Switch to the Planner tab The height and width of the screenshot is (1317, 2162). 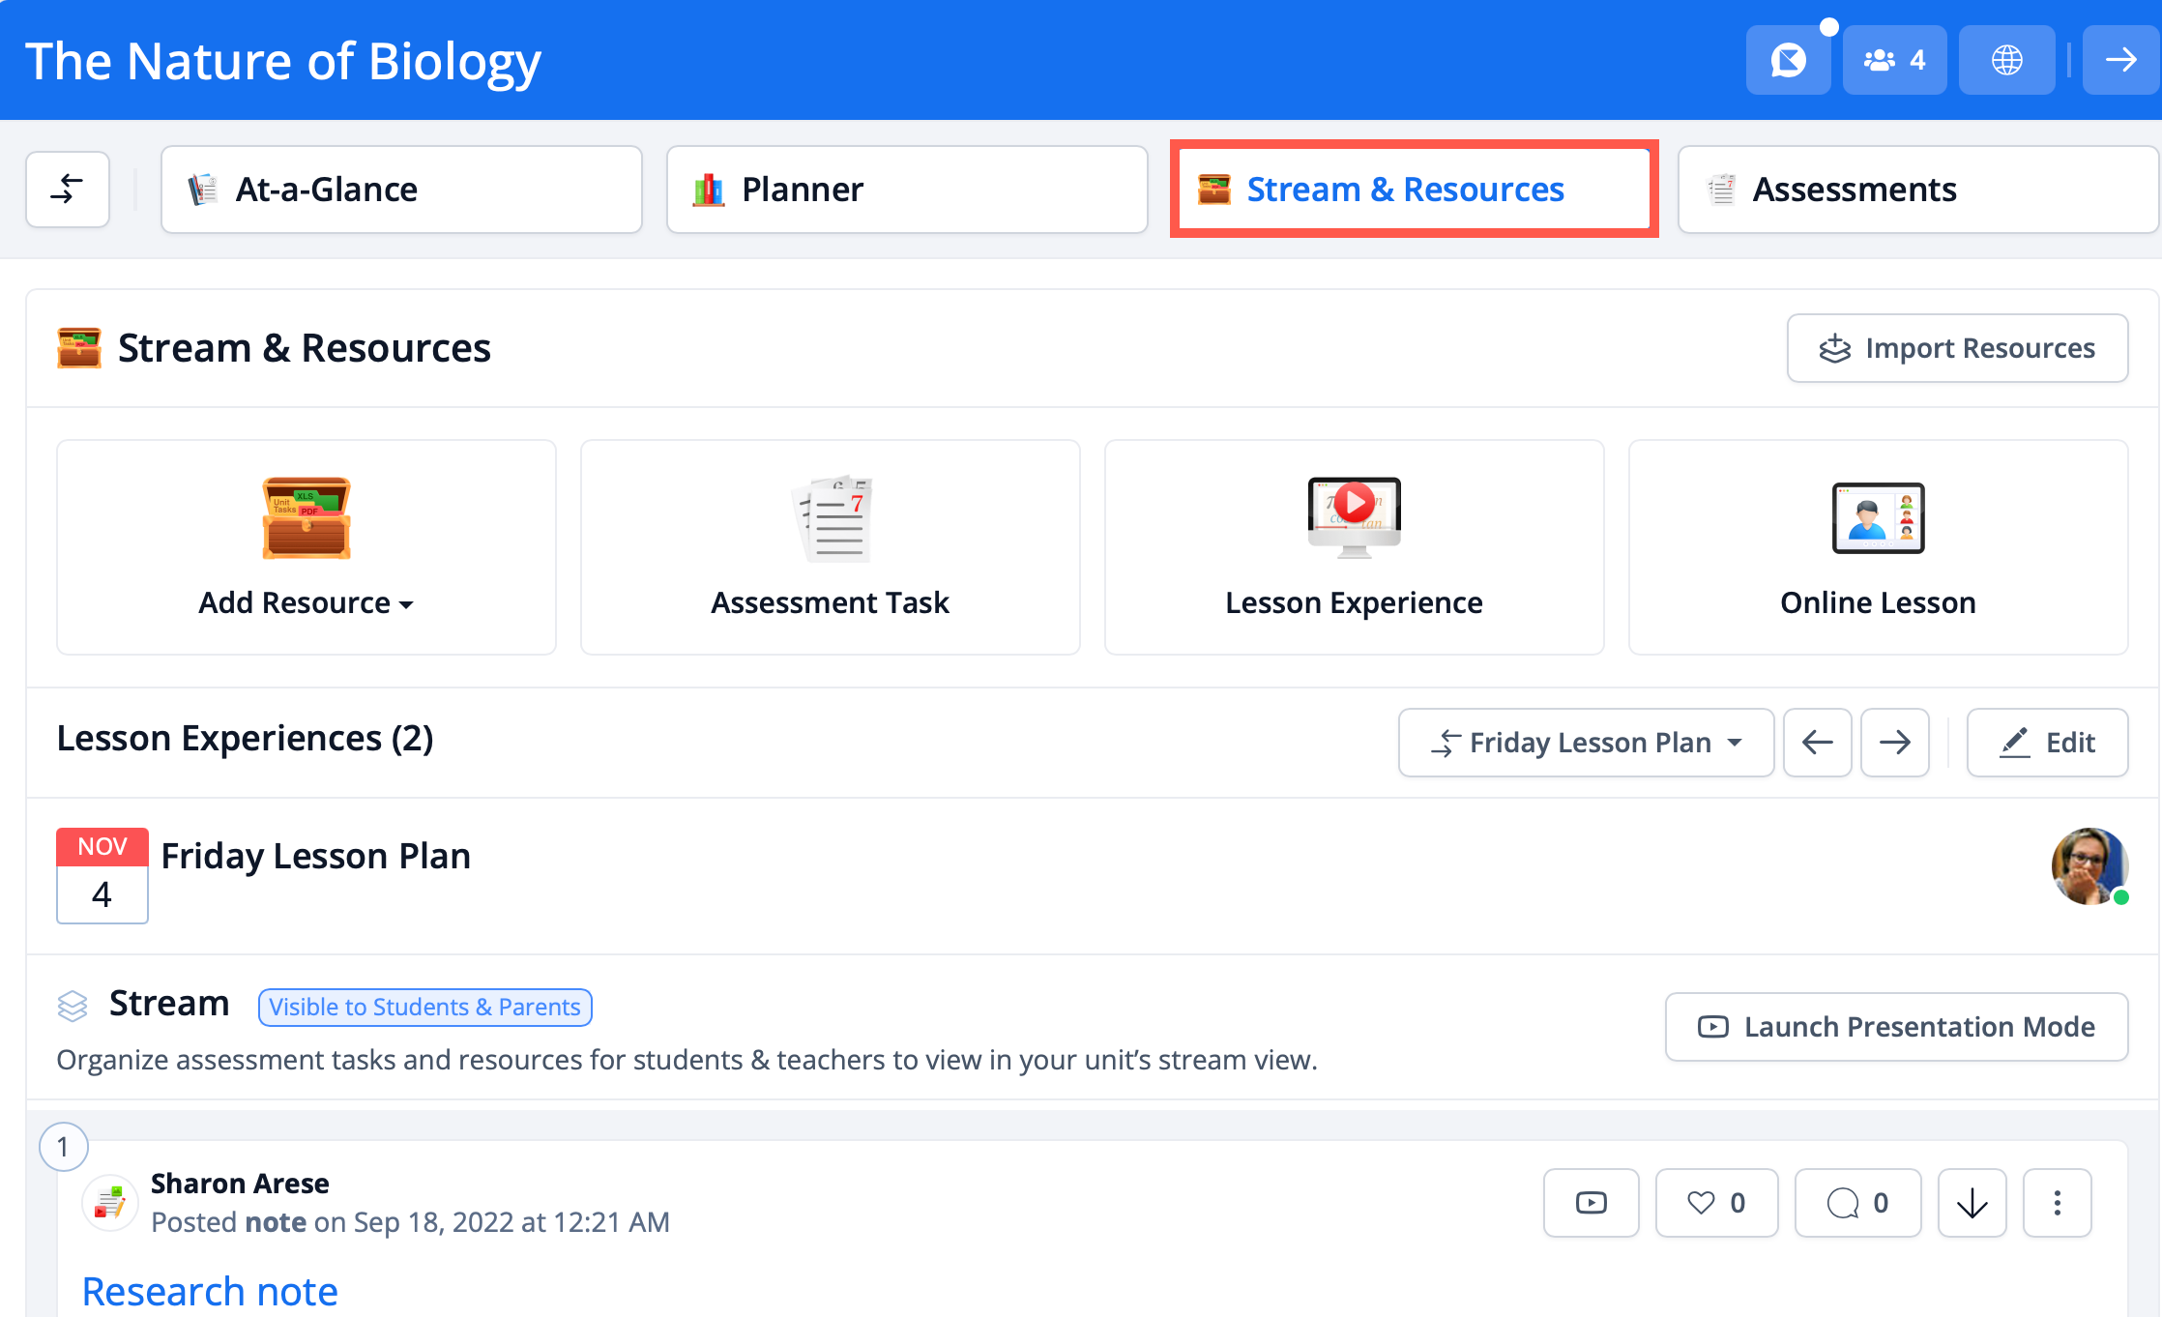coord(906,190)
